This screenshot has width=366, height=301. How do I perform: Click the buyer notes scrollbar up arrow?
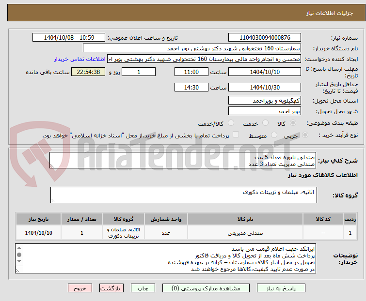pos(19,248)
